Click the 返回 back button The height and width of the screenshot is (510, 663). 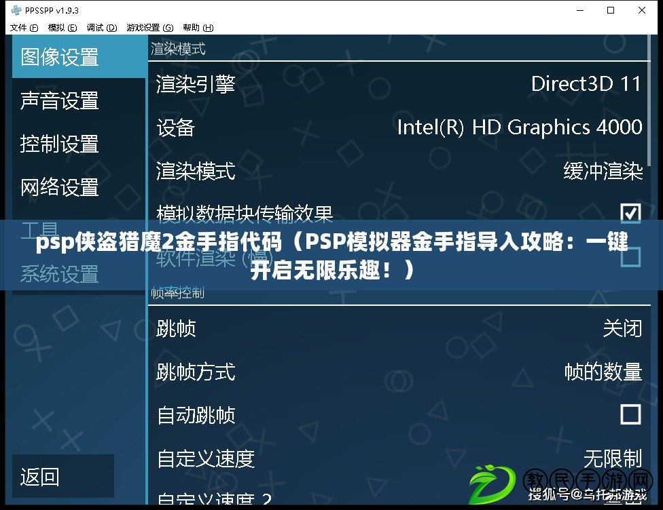(63, 476)
